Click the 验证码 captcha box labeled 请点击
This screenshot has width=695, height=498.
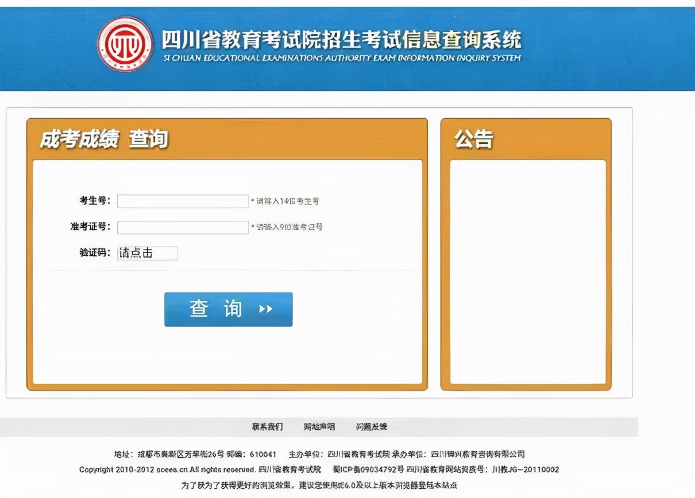146,252
